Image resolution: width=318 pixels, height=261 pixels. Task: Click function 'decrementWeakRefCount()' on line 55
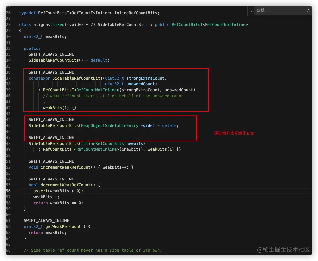pos(68,185)
